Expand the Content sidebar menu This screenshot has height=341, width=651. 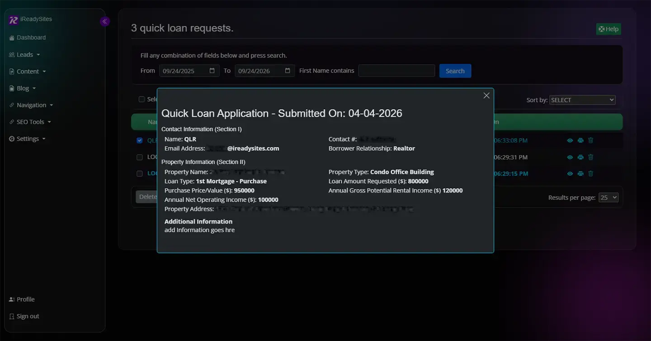(28, 71)
